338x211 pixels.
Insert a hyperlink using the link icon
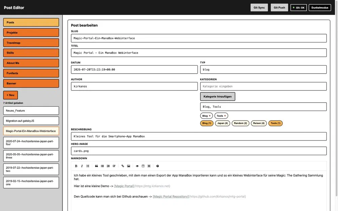click(123, 166)
